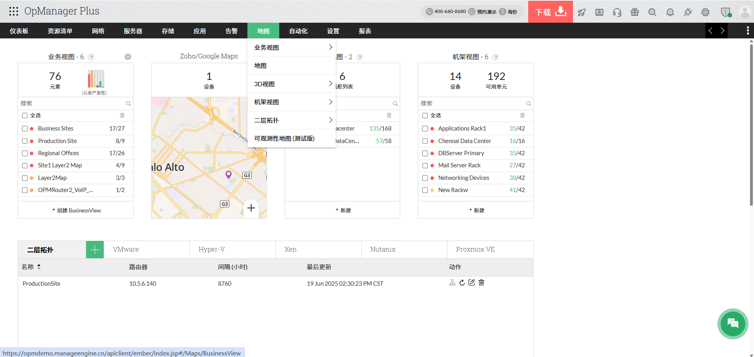
Task: Open the business view settings gear icon
Action: [x=128, y=57]
